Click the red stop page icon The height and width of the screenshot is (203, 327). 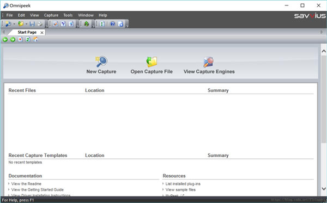[x=20, y=39]
